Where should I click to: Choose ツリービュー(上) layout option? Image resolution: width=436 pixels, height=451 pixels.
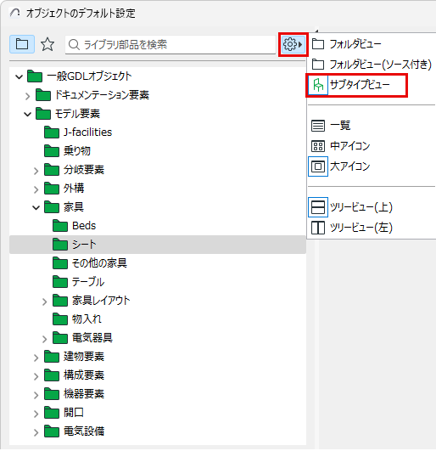pos(372,207)
